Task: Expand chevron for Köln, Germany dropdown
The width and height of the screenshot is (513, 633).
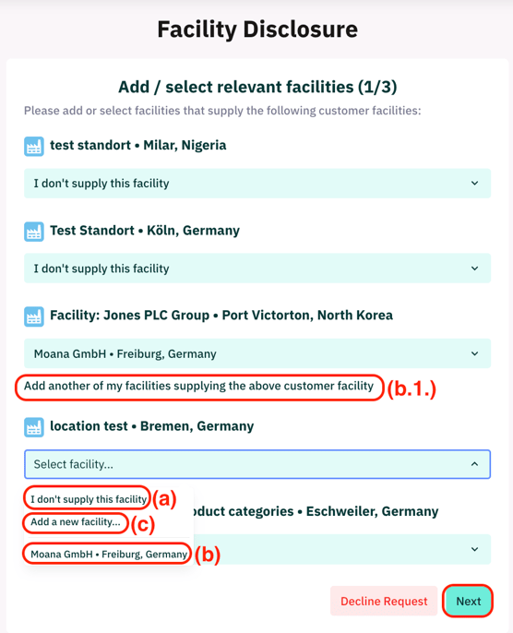Action: tap(474, 269)
